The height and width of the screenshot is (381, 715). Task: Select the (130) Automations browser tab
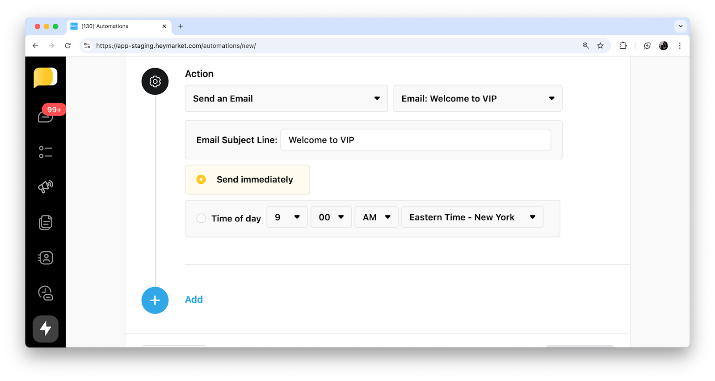click(116, 26)
